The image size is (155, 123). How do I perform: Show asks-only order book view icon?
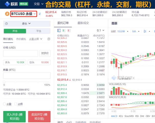(x=69, y=30)
